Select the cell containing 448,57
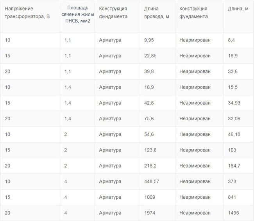Viewport: 254px width, 221px height. [x=152, y=182]
